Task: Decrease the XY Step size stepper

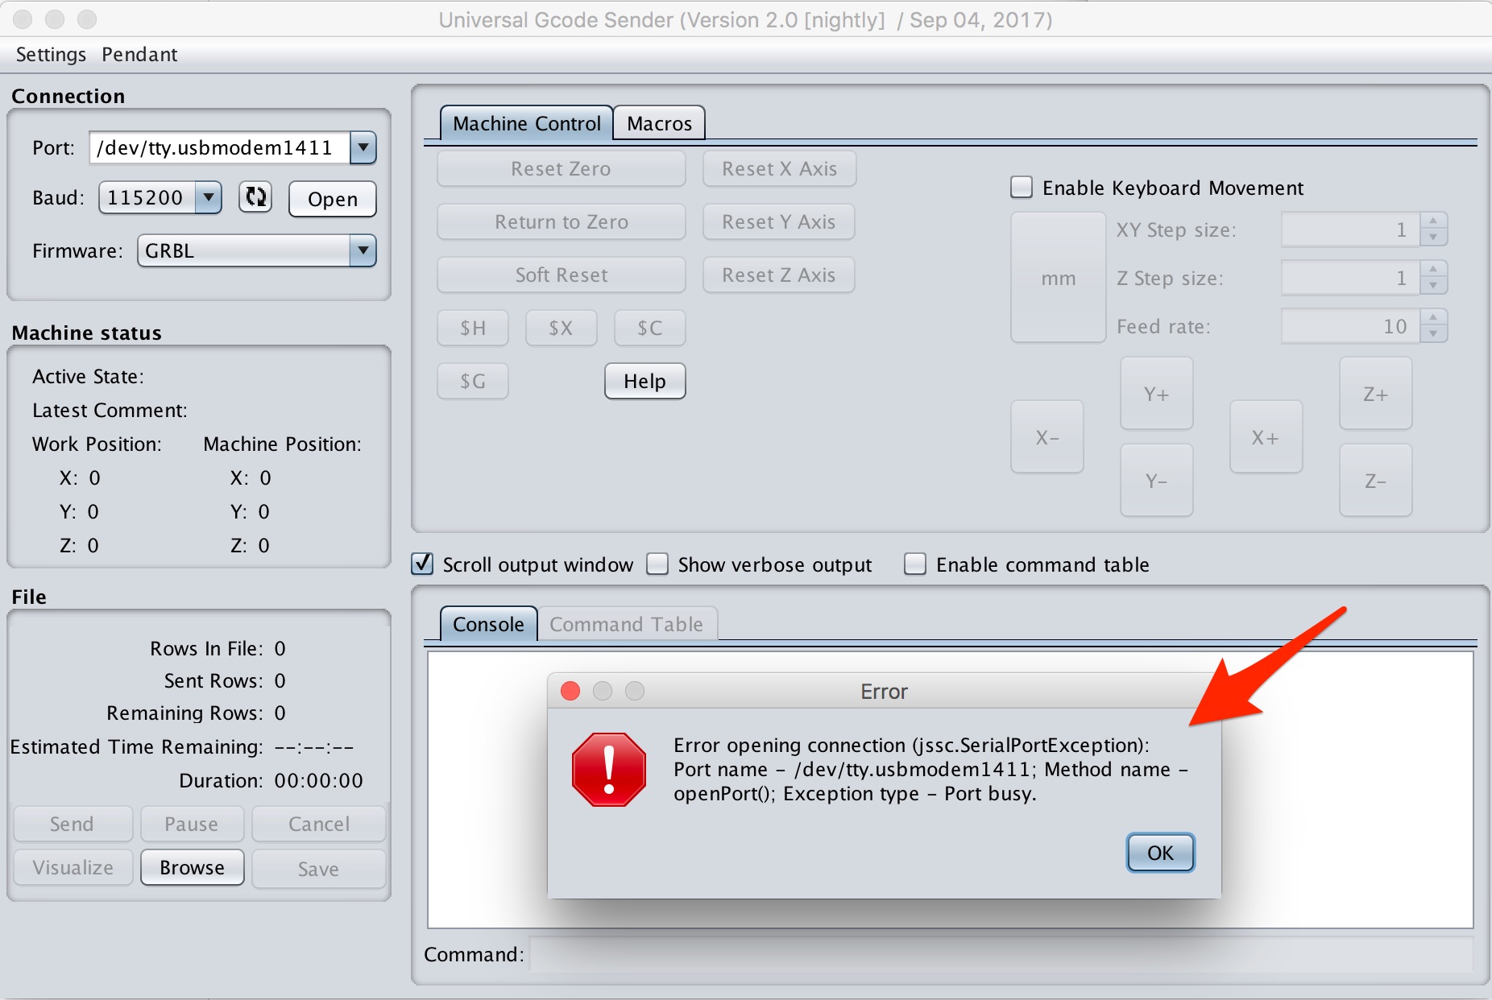Action: point(1433,238)
